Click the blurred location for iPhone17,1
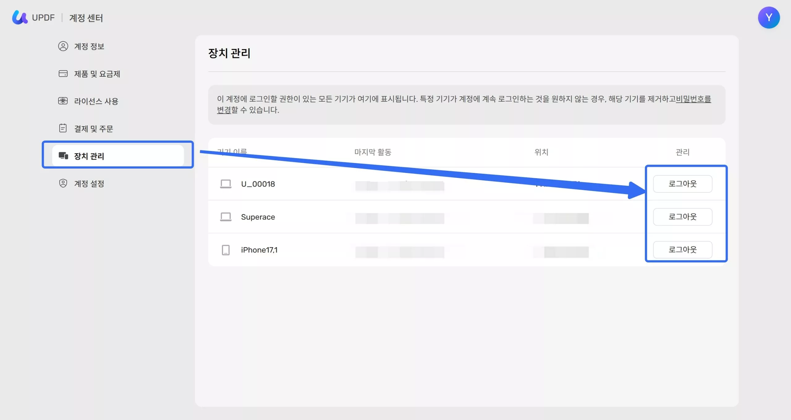This screenshot has width=791, height=420. pos(561,252)
